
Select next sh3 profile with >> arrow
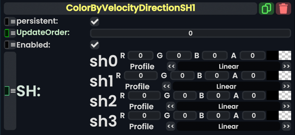(286, 126)
